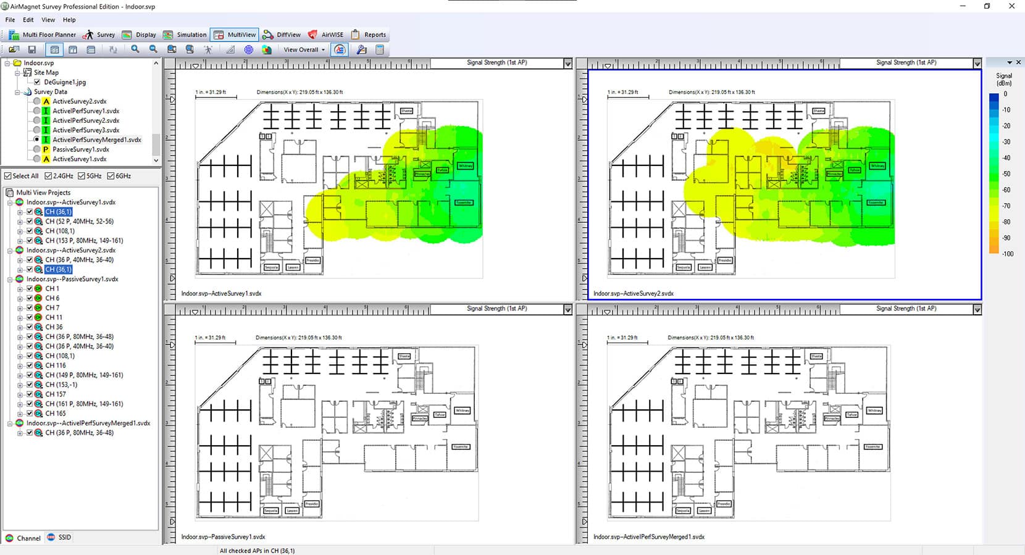Click the open project folder icon
The width and height of the screenshot is (1025, 555).
coord(14,49)
